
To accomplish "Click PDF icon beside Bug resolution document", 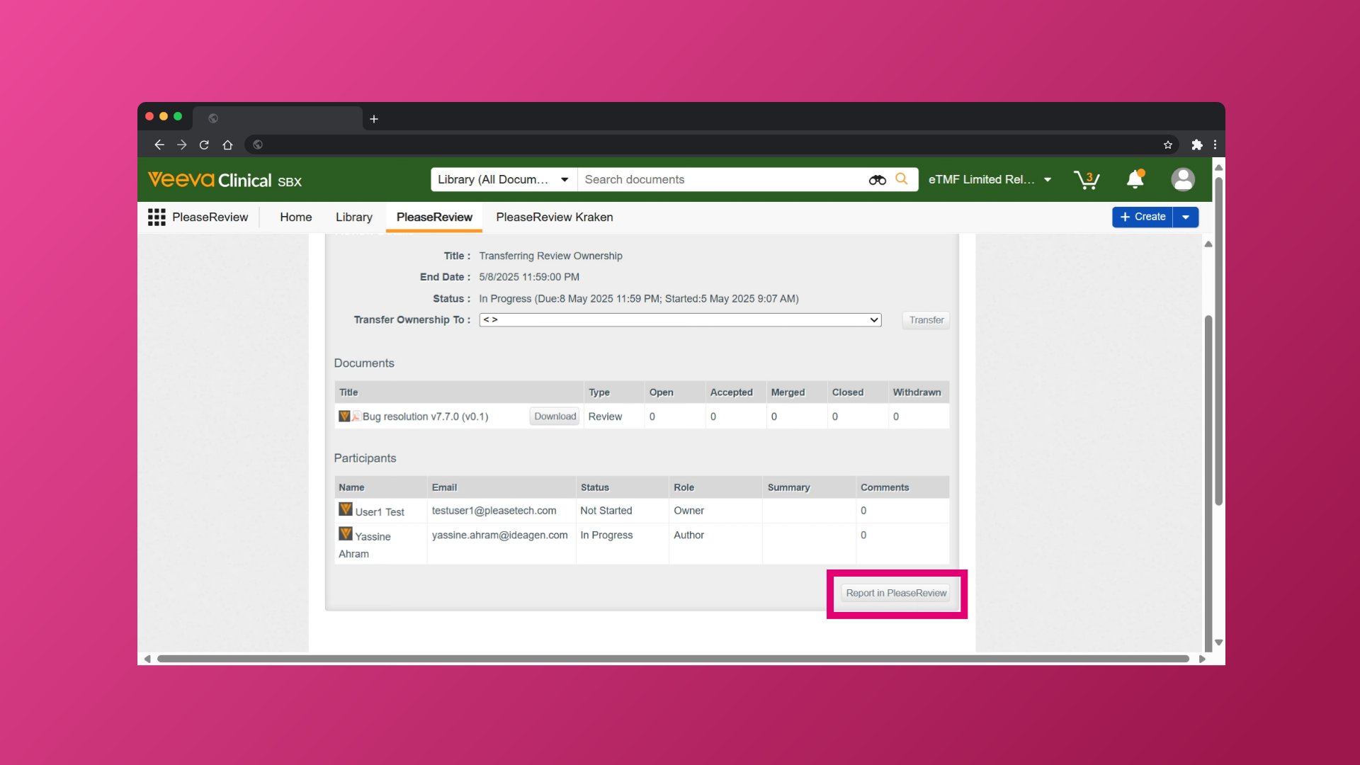I will tap(356, 416).
